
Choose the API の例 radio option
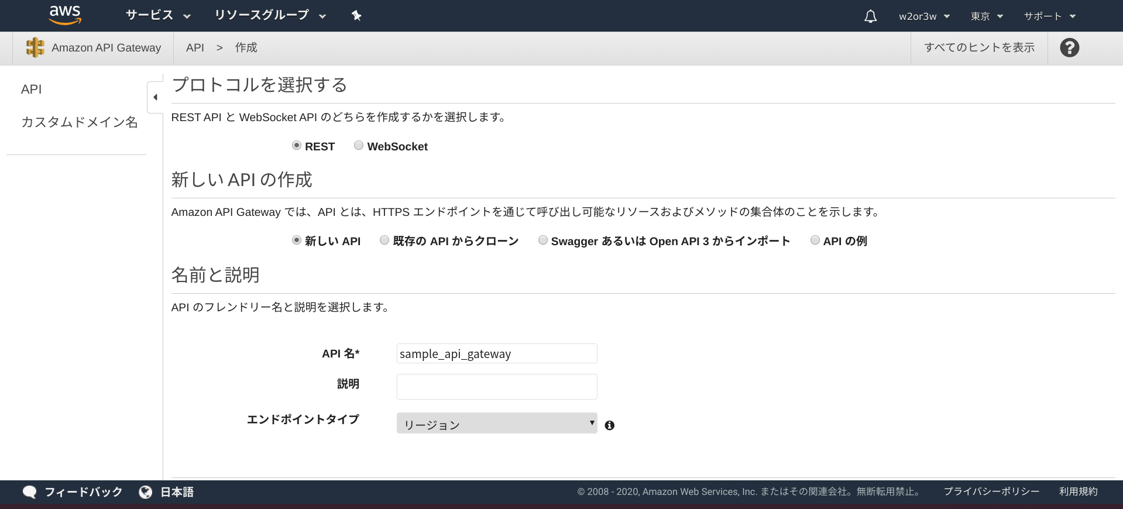pyautogui.click(x=815, y=240)
